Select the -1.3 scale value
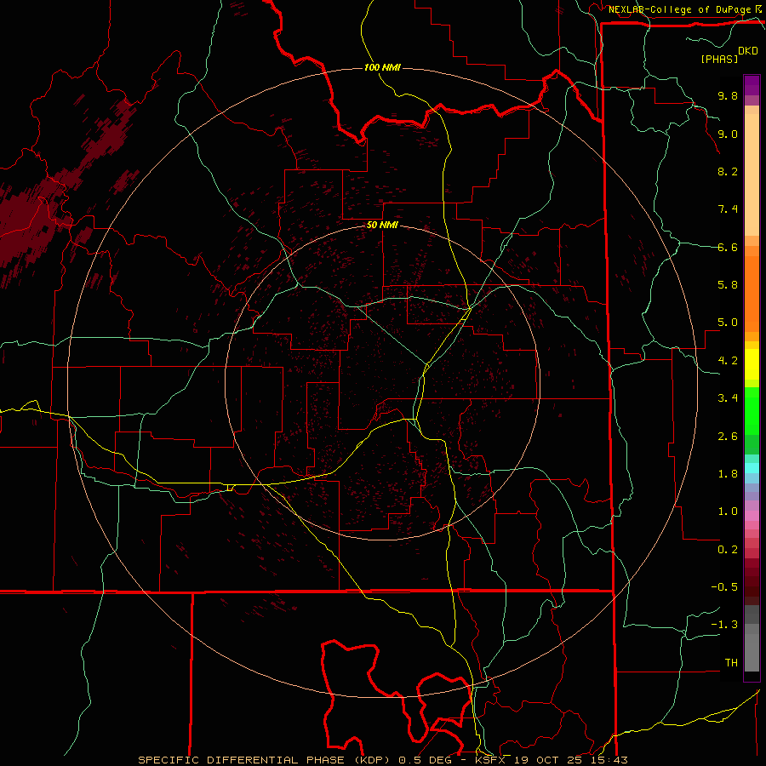766x766 pixels. coord(724,625)
